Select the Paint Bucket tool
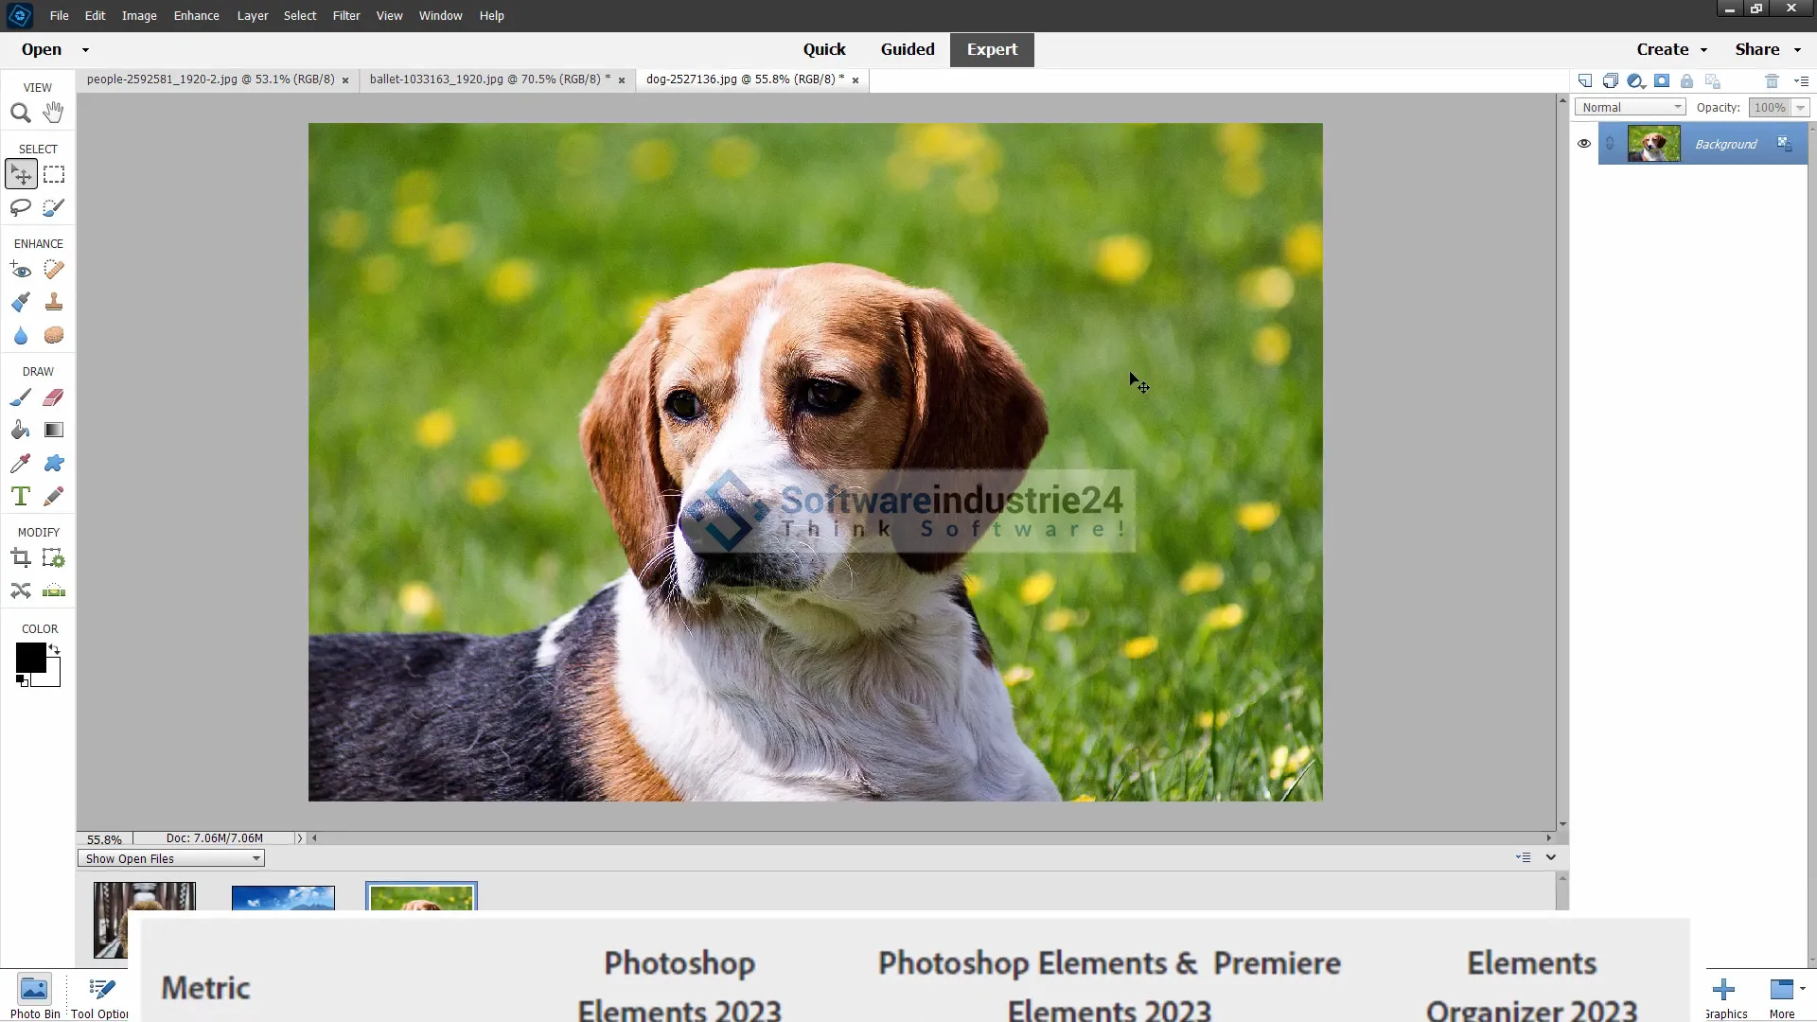This screenshot has height=1022, width=1817. pos(20,431)
